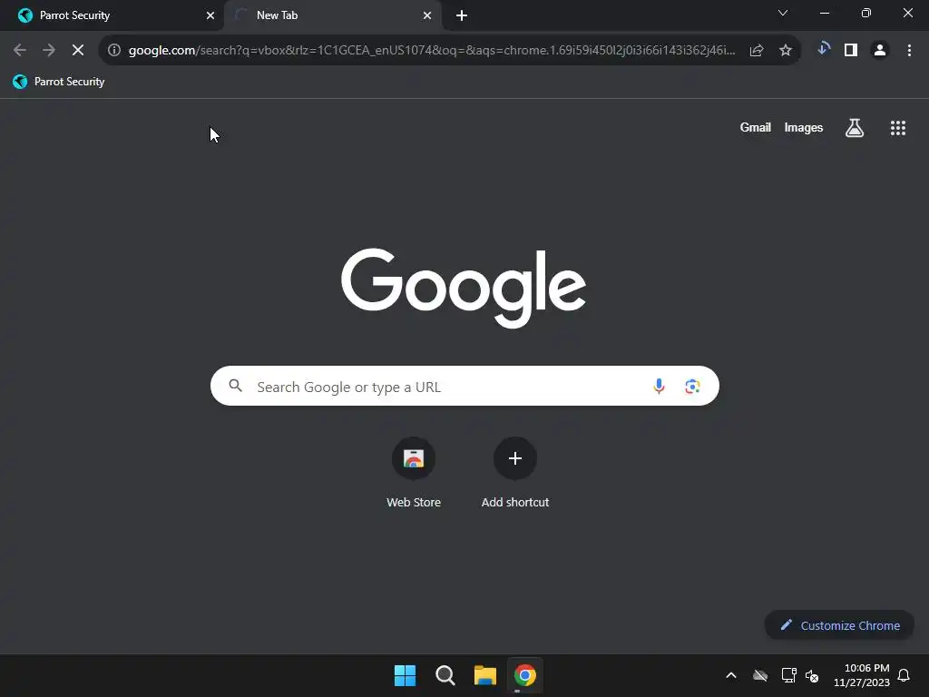Open Google Images link
The width and height of the screenshot is (929, 697).
(804, 127)
